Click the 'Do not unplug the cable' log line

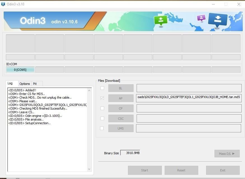(x=40, y=98)
